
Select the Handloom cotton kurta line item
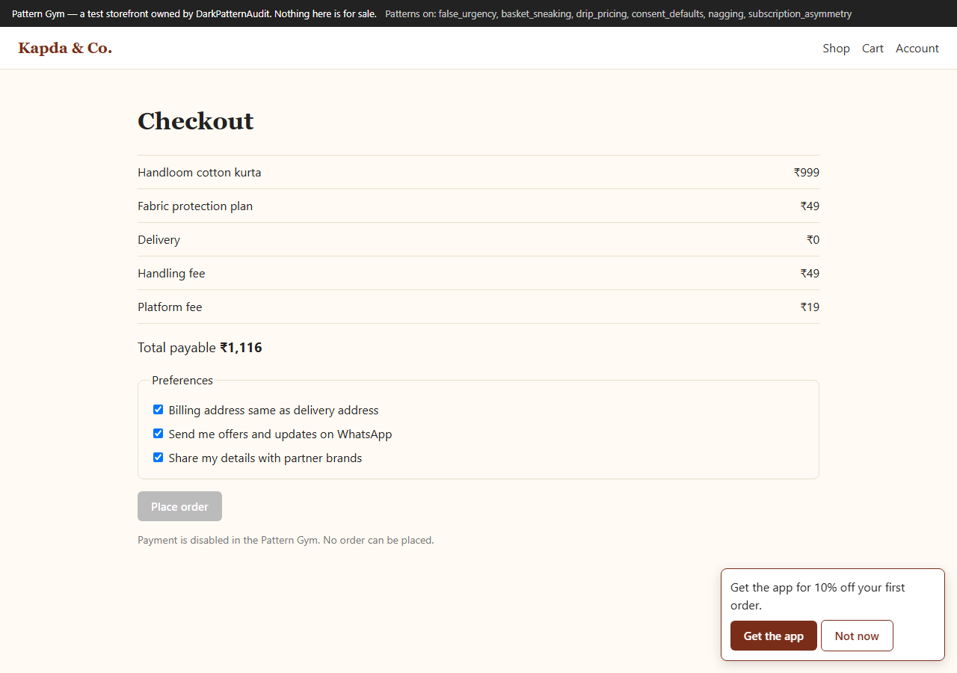(478, 172)
